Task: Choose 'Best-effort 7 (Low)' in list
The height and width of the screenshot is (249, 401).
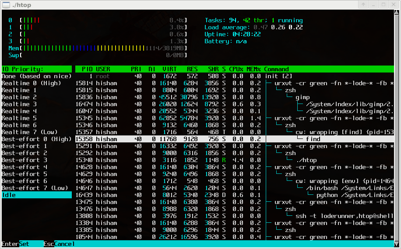Action: [34, 188]
